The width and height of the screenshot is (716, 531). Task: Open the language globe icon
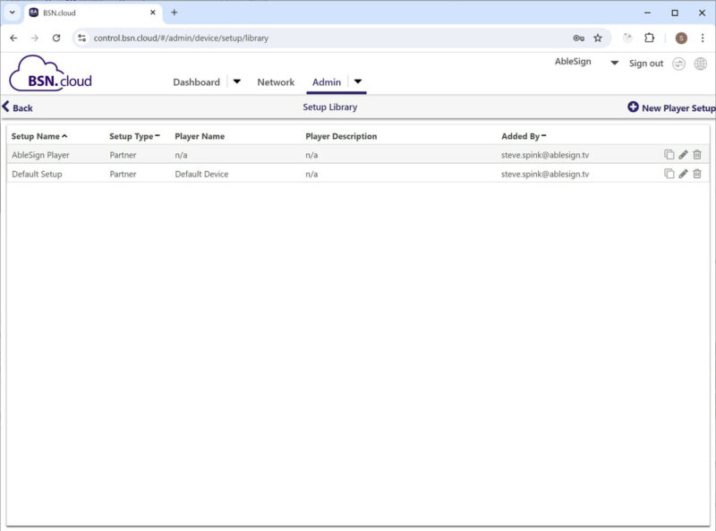(700, 64)
